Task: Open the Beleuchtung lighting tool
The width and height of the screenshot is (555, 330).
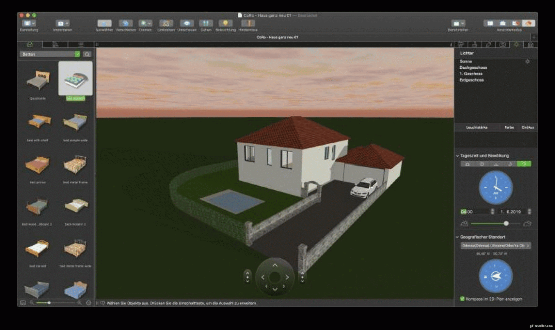Action: coord(225,23)
